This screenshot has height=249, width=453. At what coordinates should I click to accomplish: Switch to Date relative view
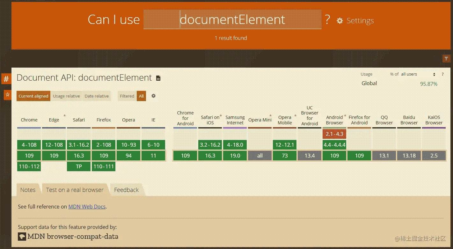pos(97,96)
